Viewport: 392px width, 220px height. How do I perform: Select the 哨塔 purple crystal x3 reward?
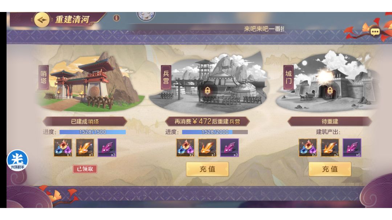[107, 148]
